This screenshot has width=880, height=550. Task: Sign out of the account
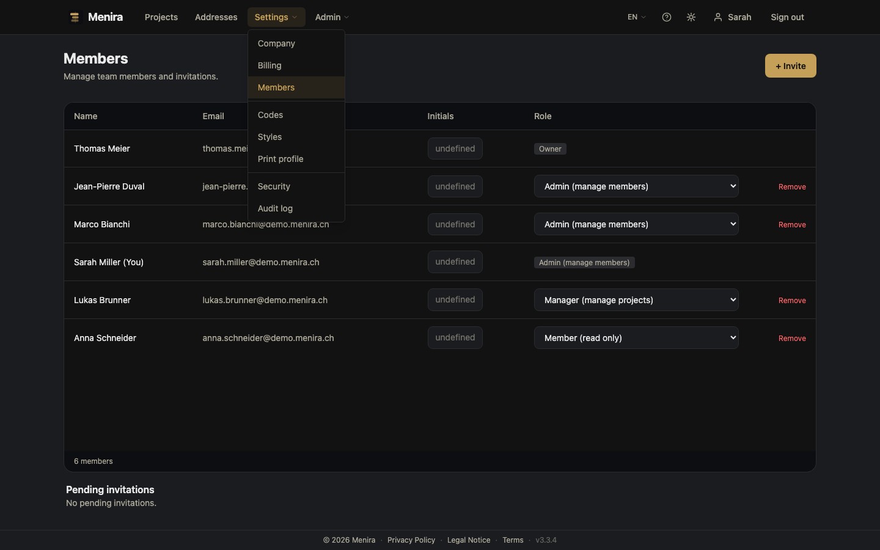click(x=787, y=17)
